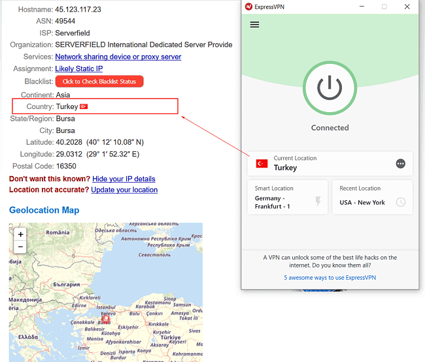Connect to Recent Location USA - New York
This screenshot has width=425, height=362.
pos(372,198)
